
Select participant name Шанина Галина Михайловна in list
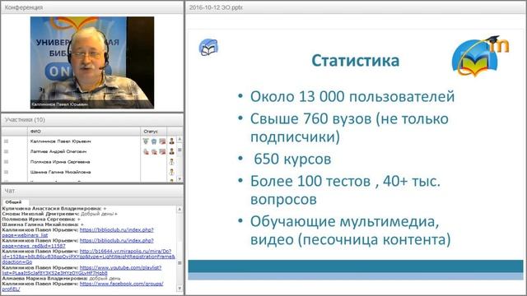point(60,172)
